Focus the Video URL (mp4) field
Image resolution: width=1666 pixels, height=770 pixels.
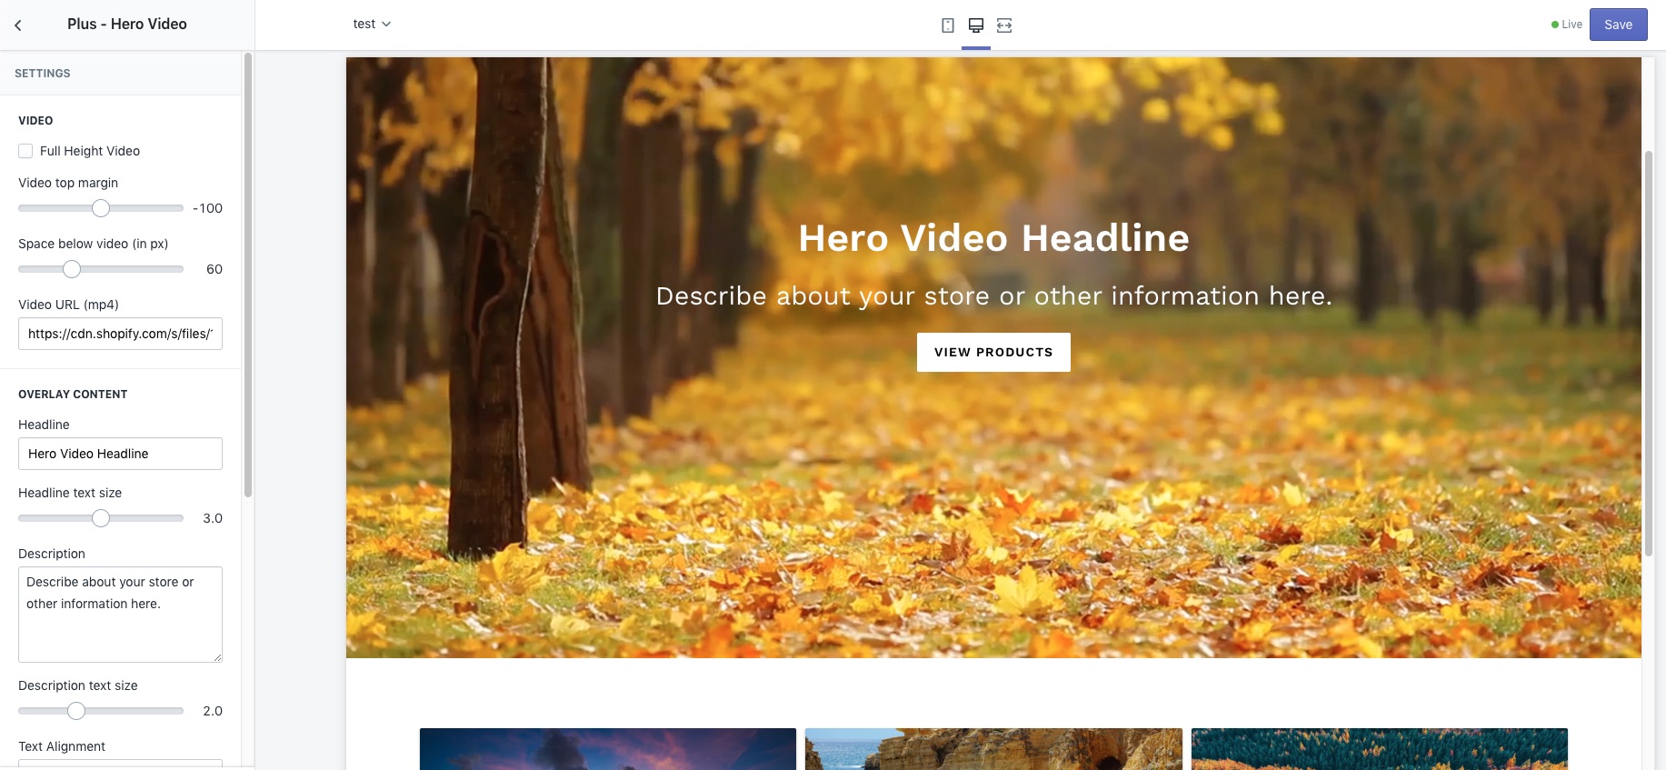(x=120, y=334)
